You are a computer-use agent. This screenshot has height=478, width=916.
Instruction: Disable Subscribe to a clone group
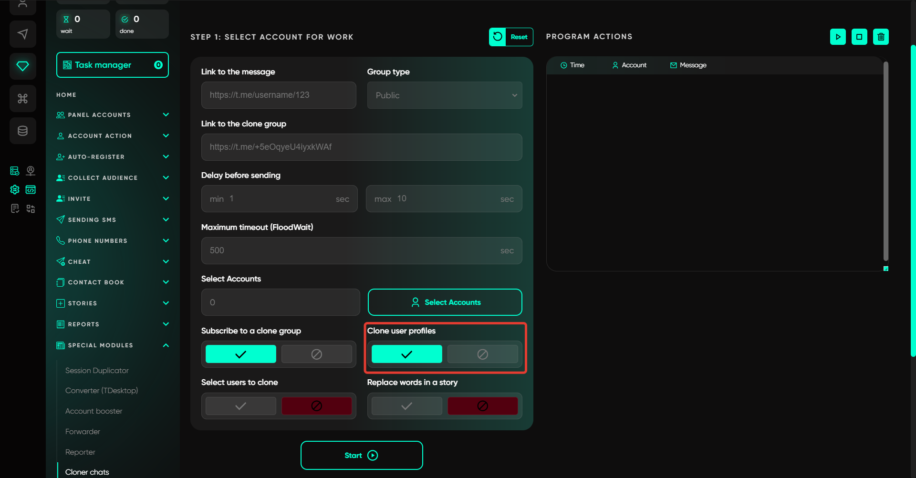click(x=316, y=354)
